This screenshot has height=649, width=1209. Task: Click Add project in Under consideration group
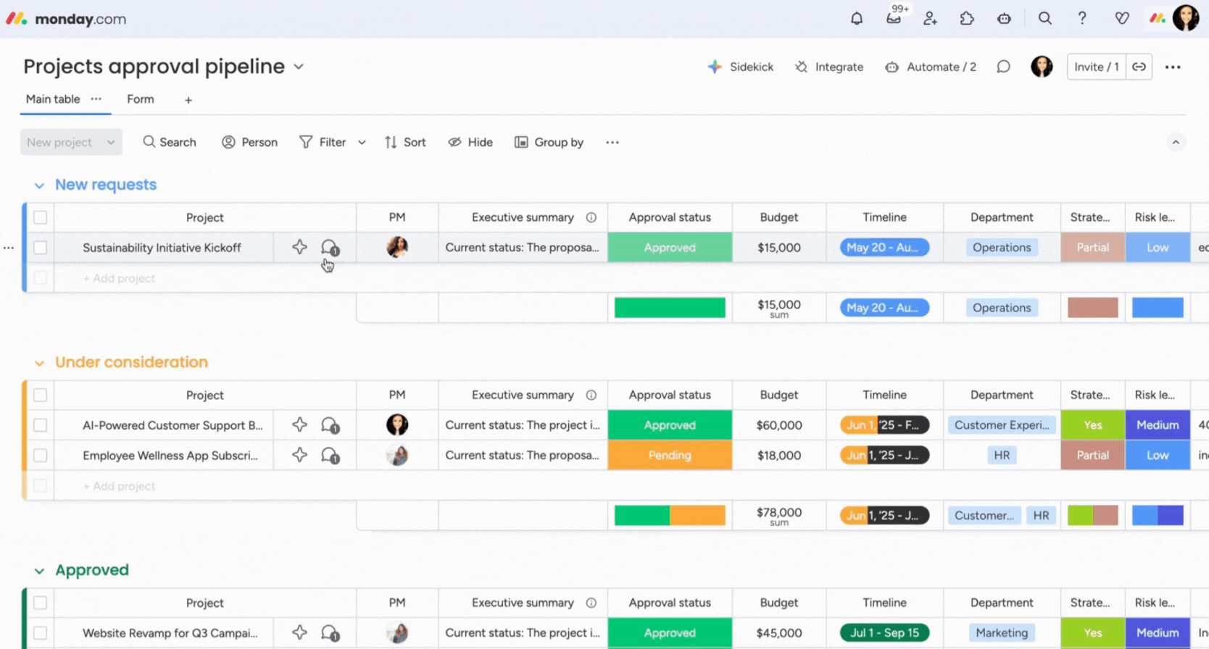(119, 486)
